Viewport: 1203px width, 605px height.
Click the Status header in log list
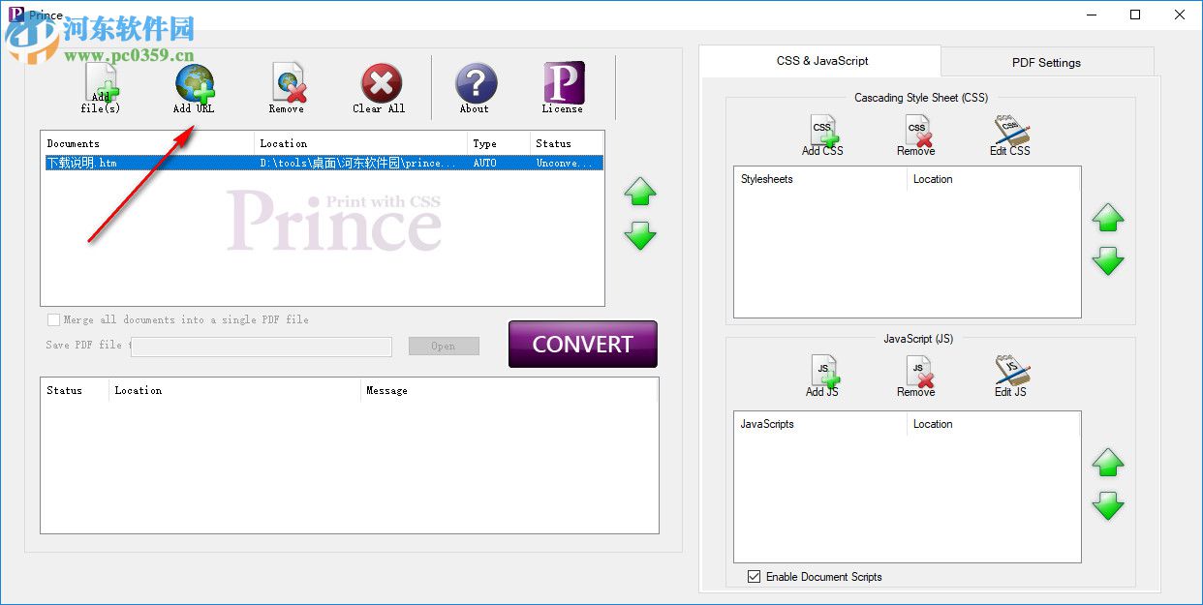coord(76,390)
